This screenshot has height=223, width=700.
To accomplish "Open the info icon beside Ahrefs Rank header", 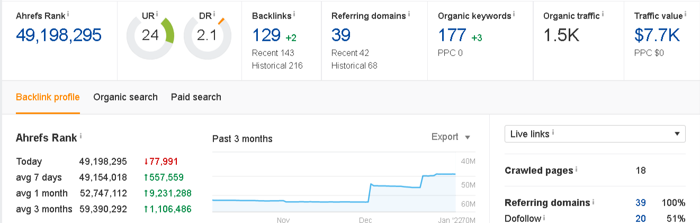I will click(69, 13).
